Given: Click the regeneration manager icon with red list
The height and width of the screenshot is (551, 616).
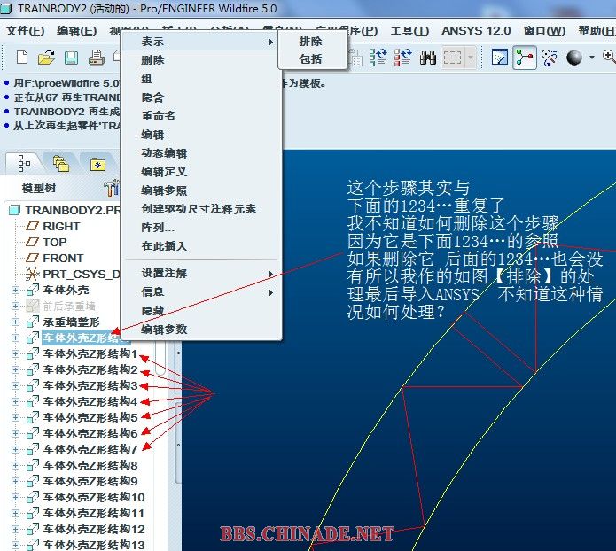Looking at the screenshot, I should pyautogui.click(x=402, y=58).
